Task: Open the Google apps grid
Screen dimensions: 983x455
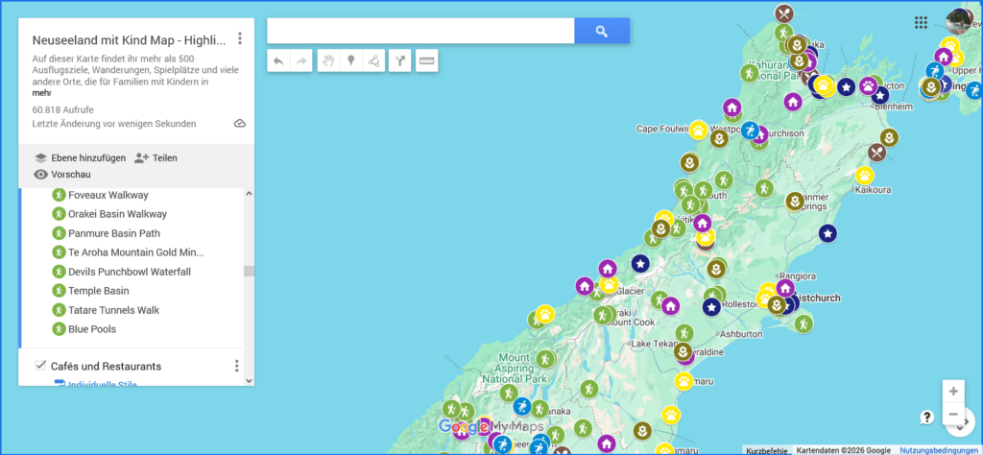Action: point(921,23)
